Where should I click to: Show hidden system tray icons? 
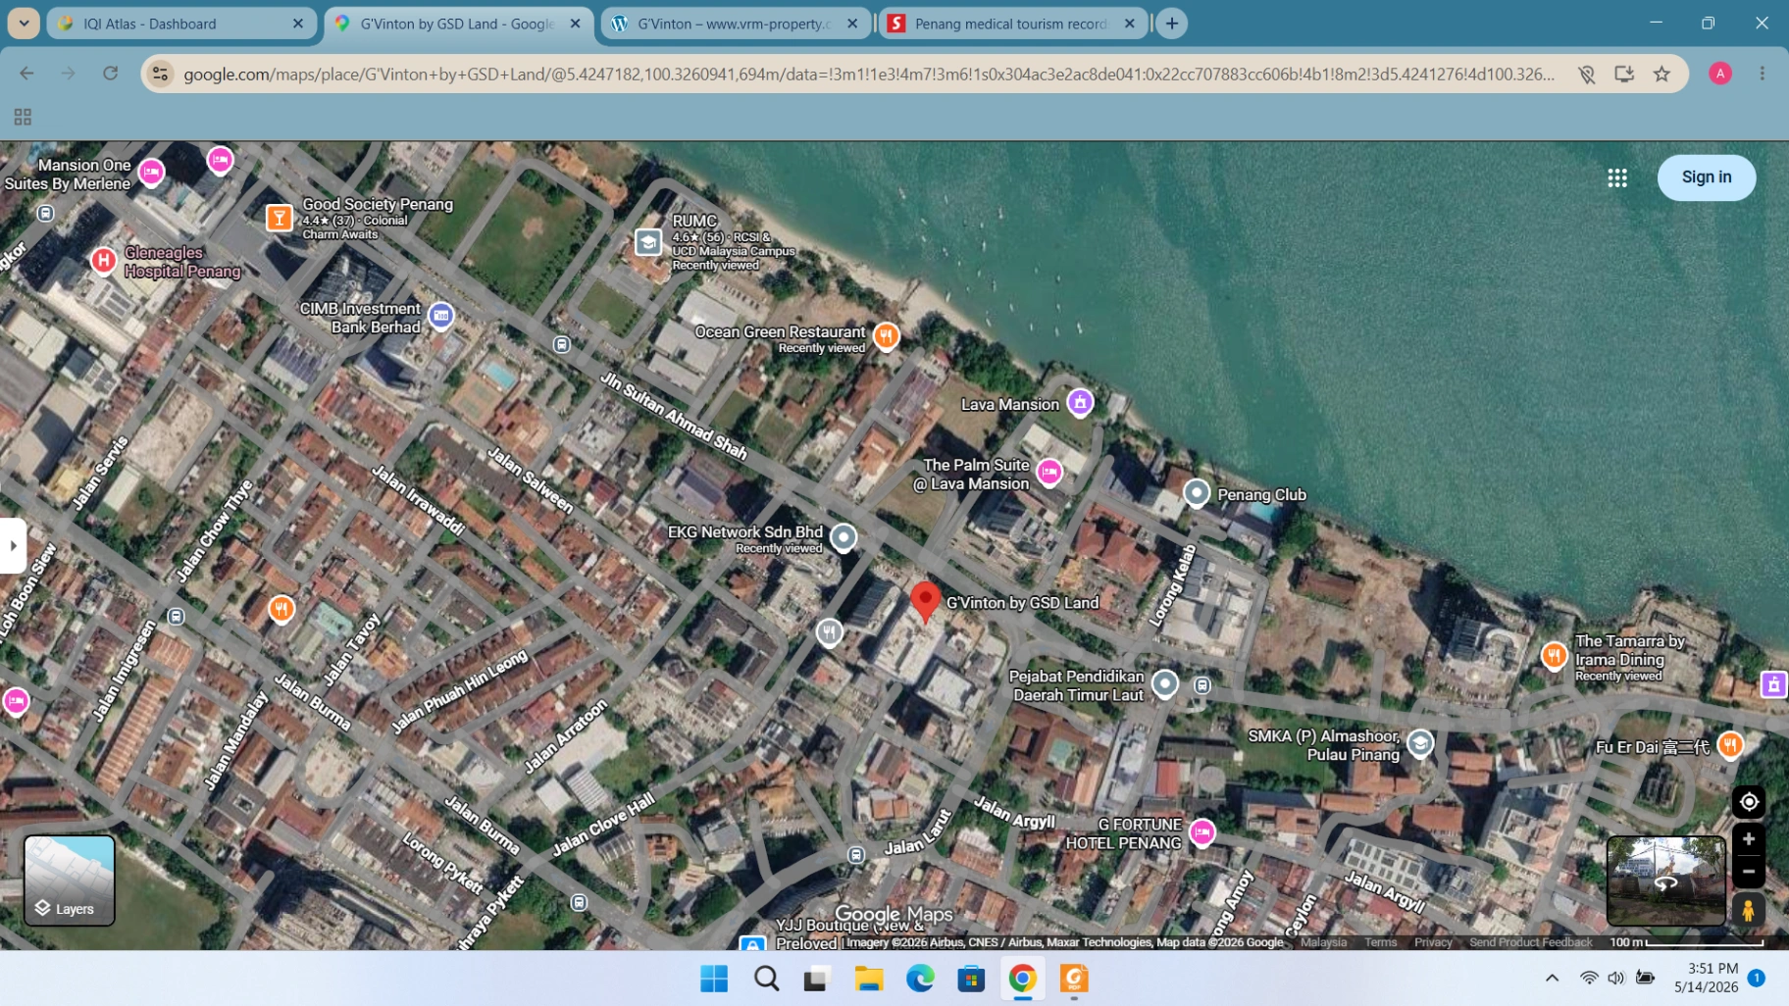(1552, 978)
